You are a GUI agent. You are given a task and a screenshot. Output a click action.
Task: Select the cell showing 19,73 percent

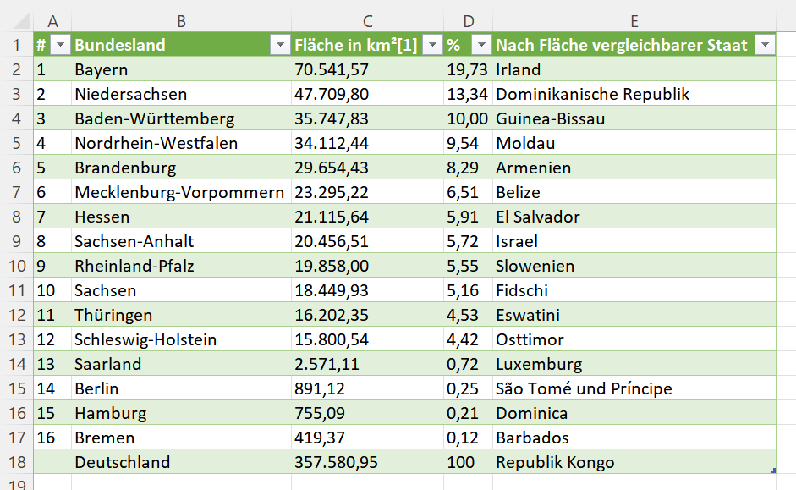(468, 69)
